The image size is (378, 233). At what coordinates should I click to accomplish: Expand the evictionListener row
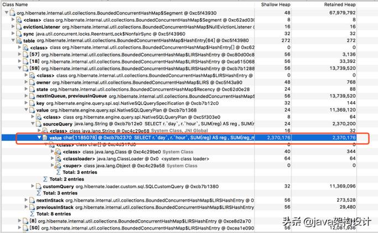13,27
